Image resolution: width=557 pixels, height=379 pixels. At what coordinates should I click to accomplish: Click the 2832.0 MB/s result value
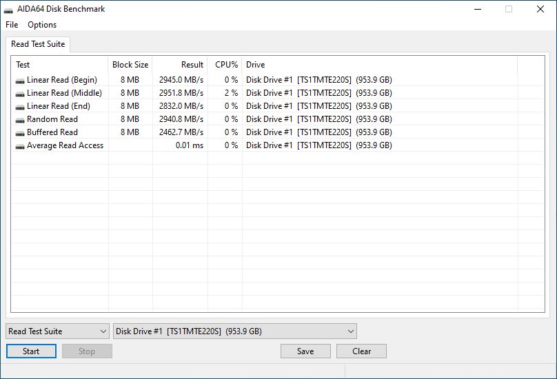click(x=181, y=106)
